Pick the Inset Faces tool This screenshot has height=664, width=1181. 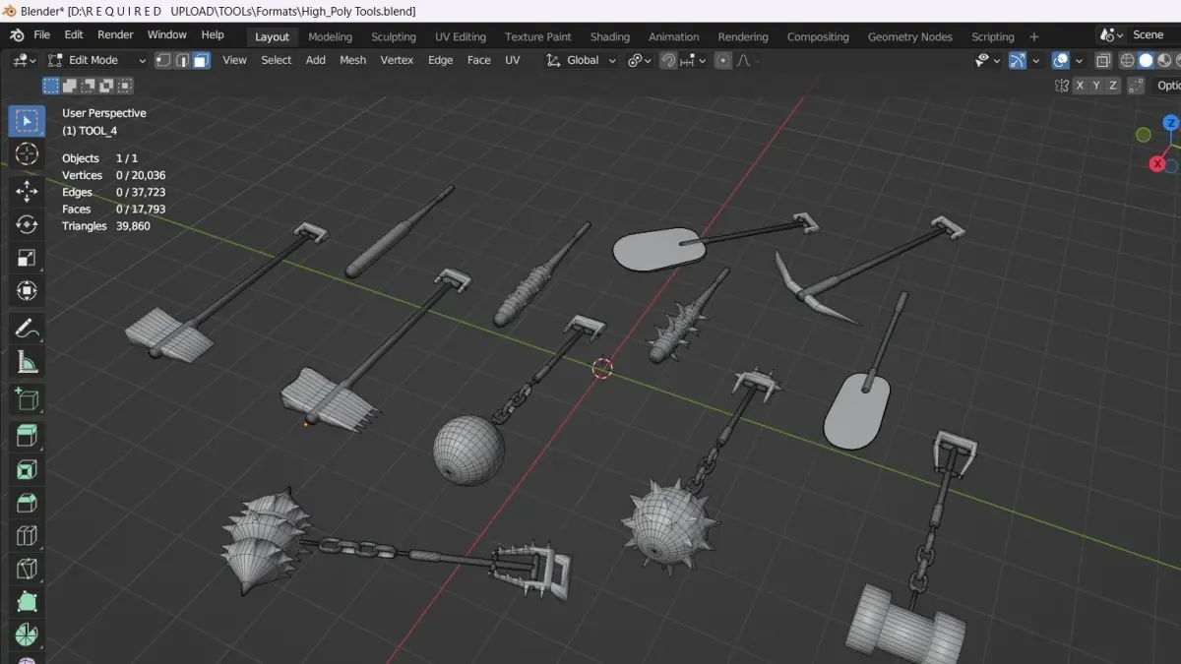coord(27,469)
